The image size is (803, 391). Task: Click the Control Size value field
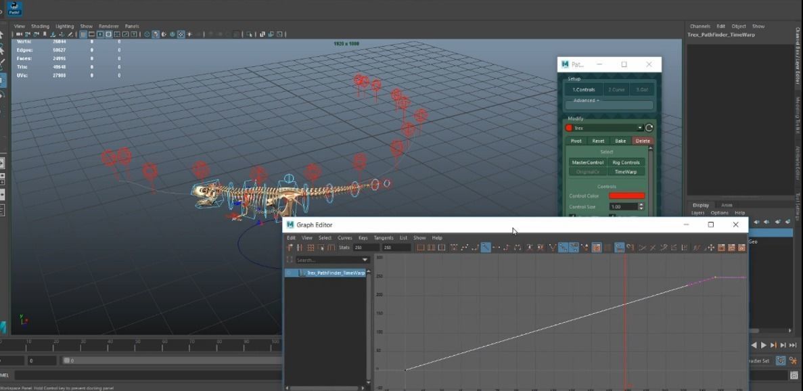tap(623, 207)
